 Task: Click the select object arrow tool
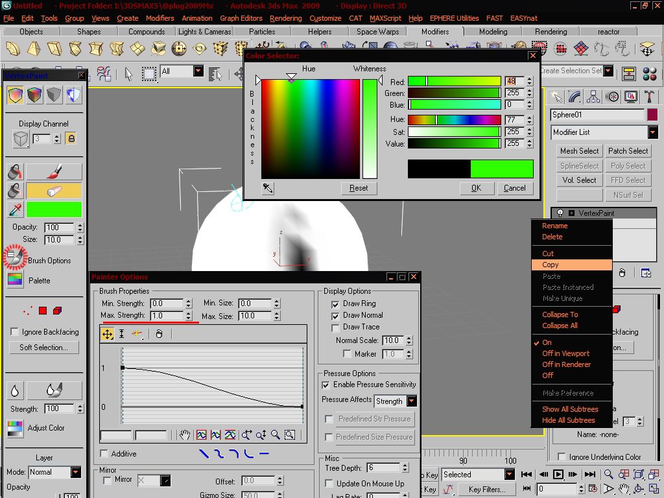(128, 74)
